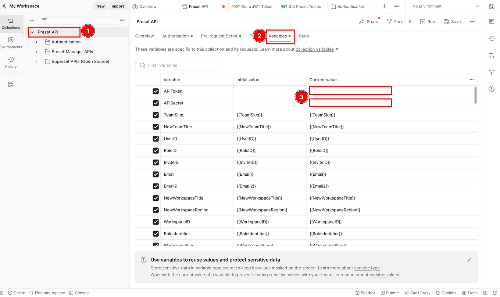This screenshot has width=500, height=297.
Task: Uncheck the APIToken variable
Action: tap(156, 91)
